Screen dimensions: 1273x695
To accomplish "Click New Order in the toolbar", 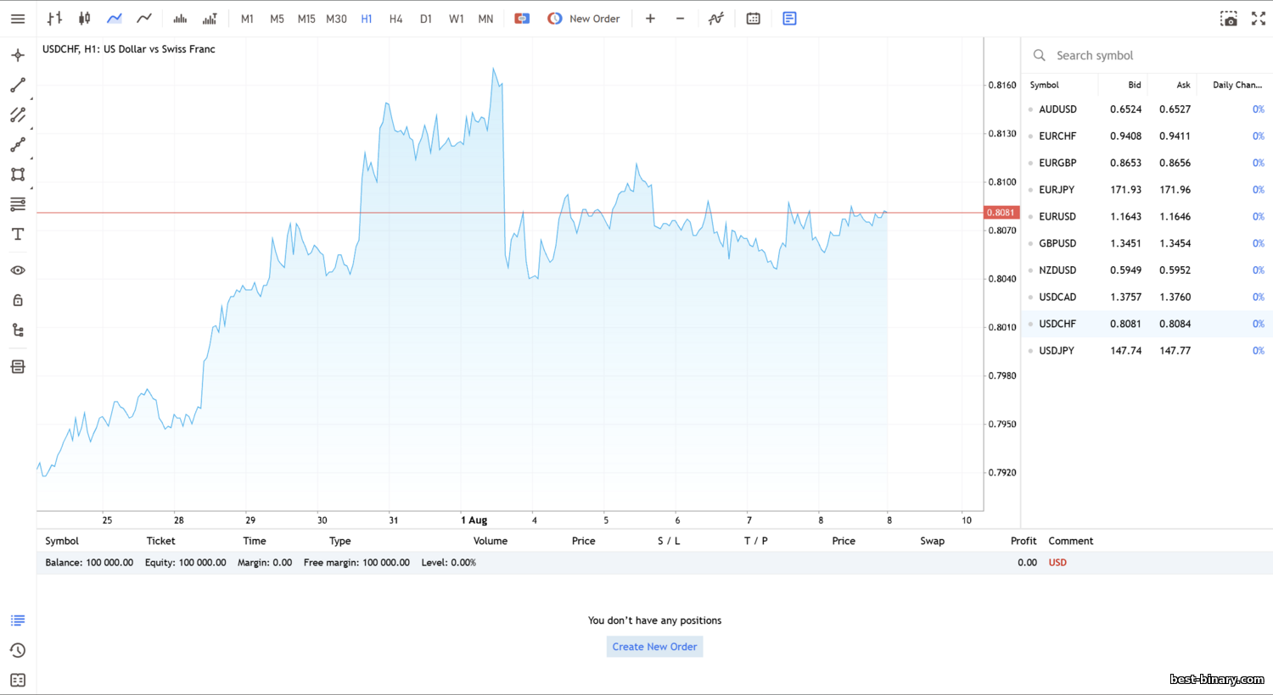I will point(584,19).
